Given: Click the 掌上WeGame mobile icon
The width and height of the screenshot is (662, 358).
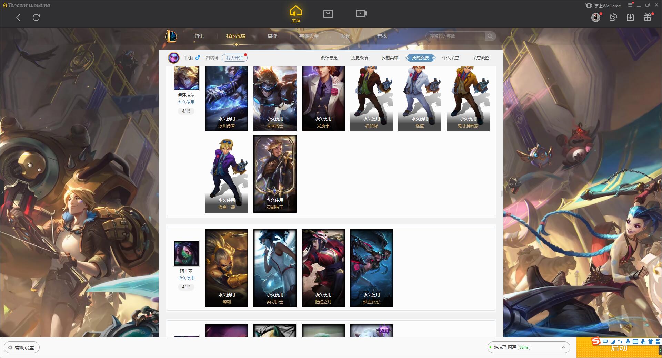Looking at the screenshot, I should tap(589, 6).
